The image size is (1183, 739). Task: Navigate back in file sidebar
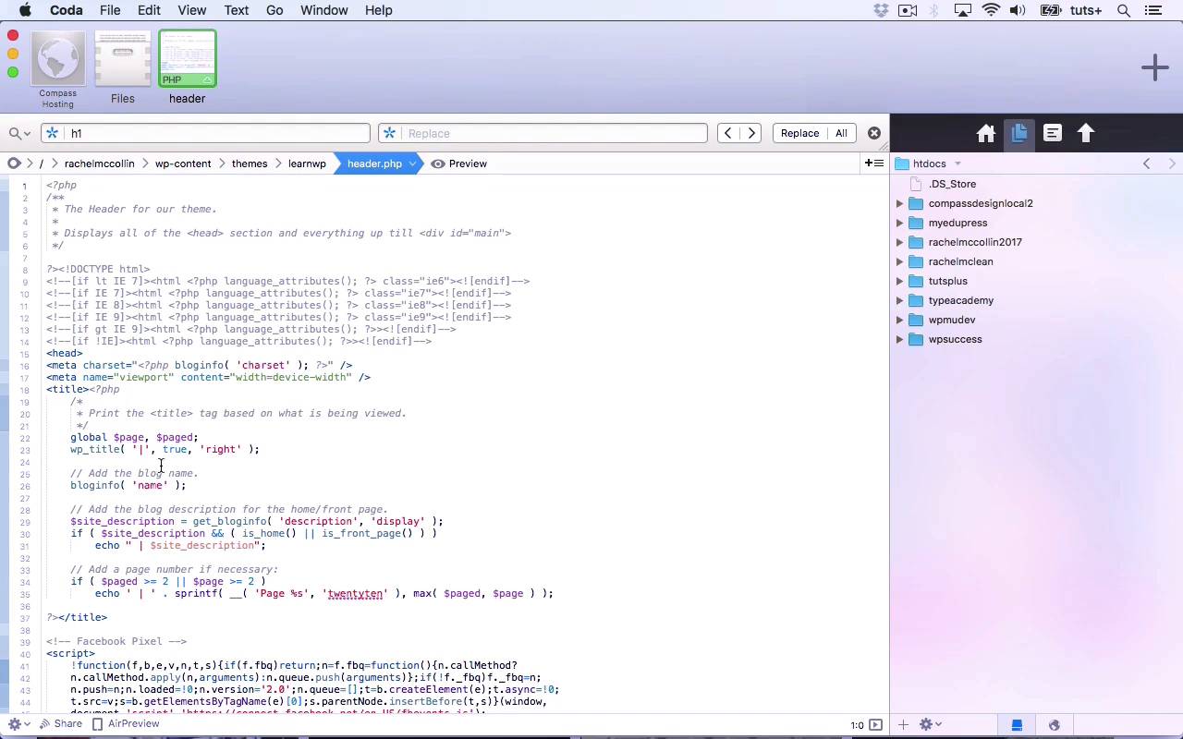point(1147,164)
